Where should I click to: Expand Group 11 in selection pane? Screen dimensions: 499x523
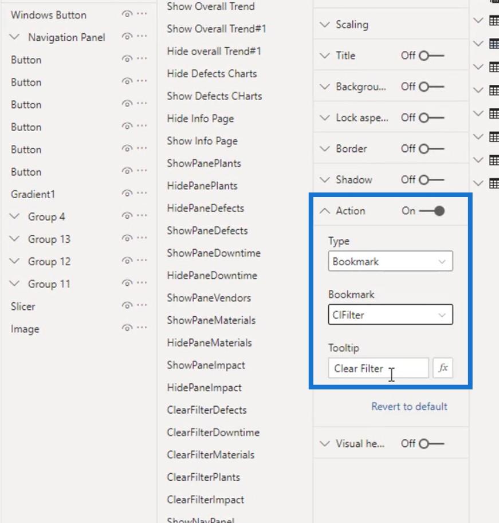(x=14, y=284)
